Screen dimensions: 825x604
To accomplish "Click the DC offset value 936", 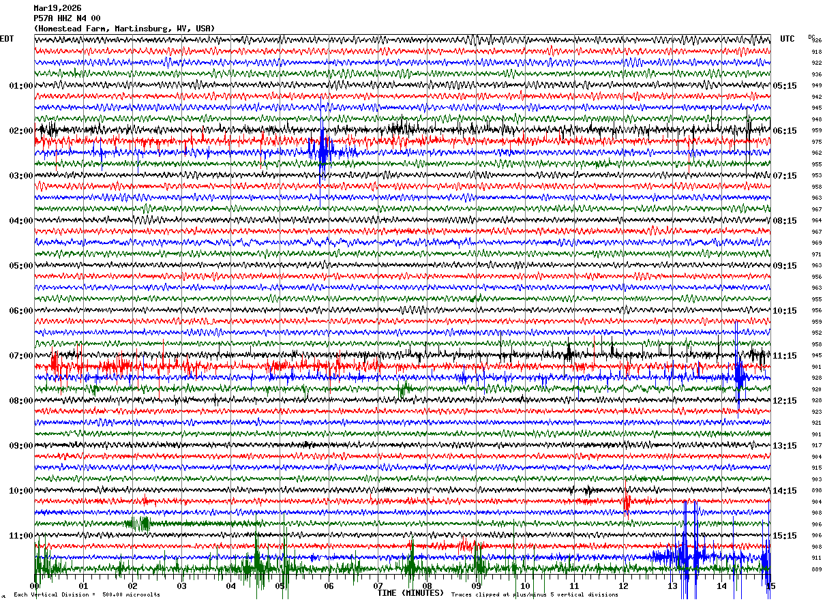I will click(x=816, y=74).
